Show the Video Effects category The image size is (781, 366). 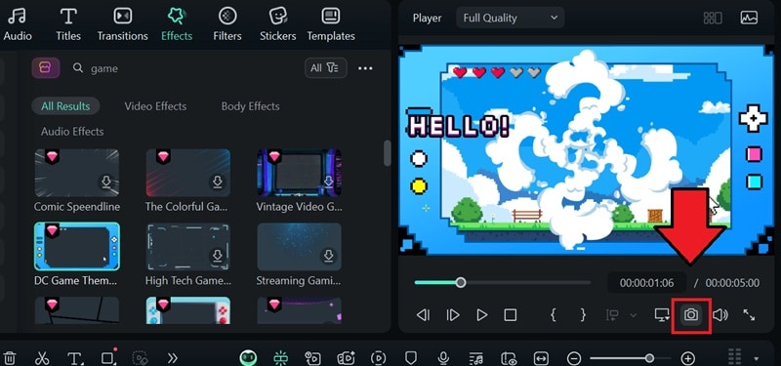click(x=155, y=106)
